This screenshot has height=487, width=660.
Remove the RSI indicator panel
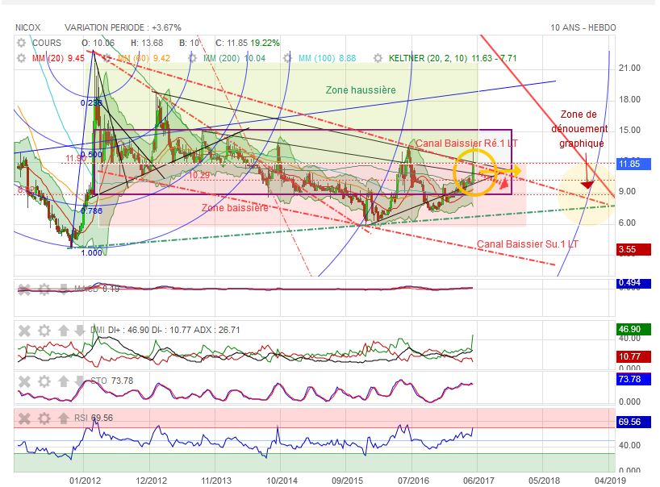[x=24, y=418]
